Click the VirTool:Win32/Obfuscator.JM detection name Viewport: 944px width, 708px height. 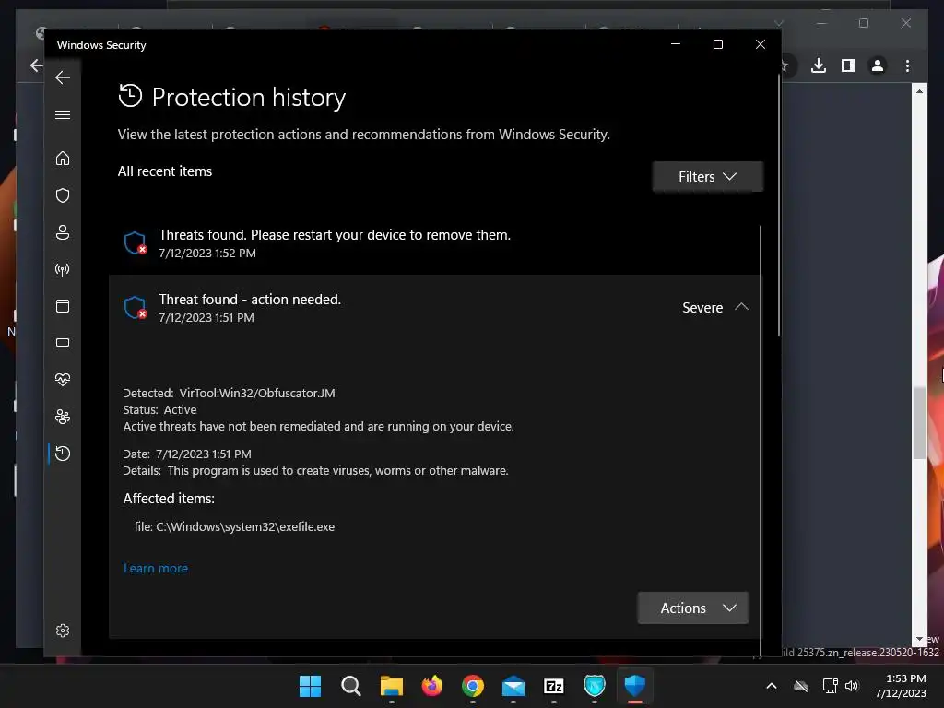point(257,393)
